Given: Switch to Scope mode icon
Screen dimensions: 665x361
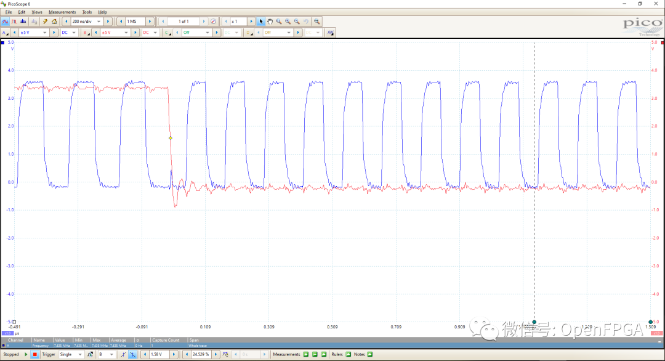Looking at the screenshot, I should (x=5, y=22).
